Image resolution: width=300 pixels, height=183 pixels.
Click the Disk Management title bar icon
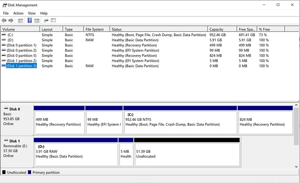[x=4, y=5]
